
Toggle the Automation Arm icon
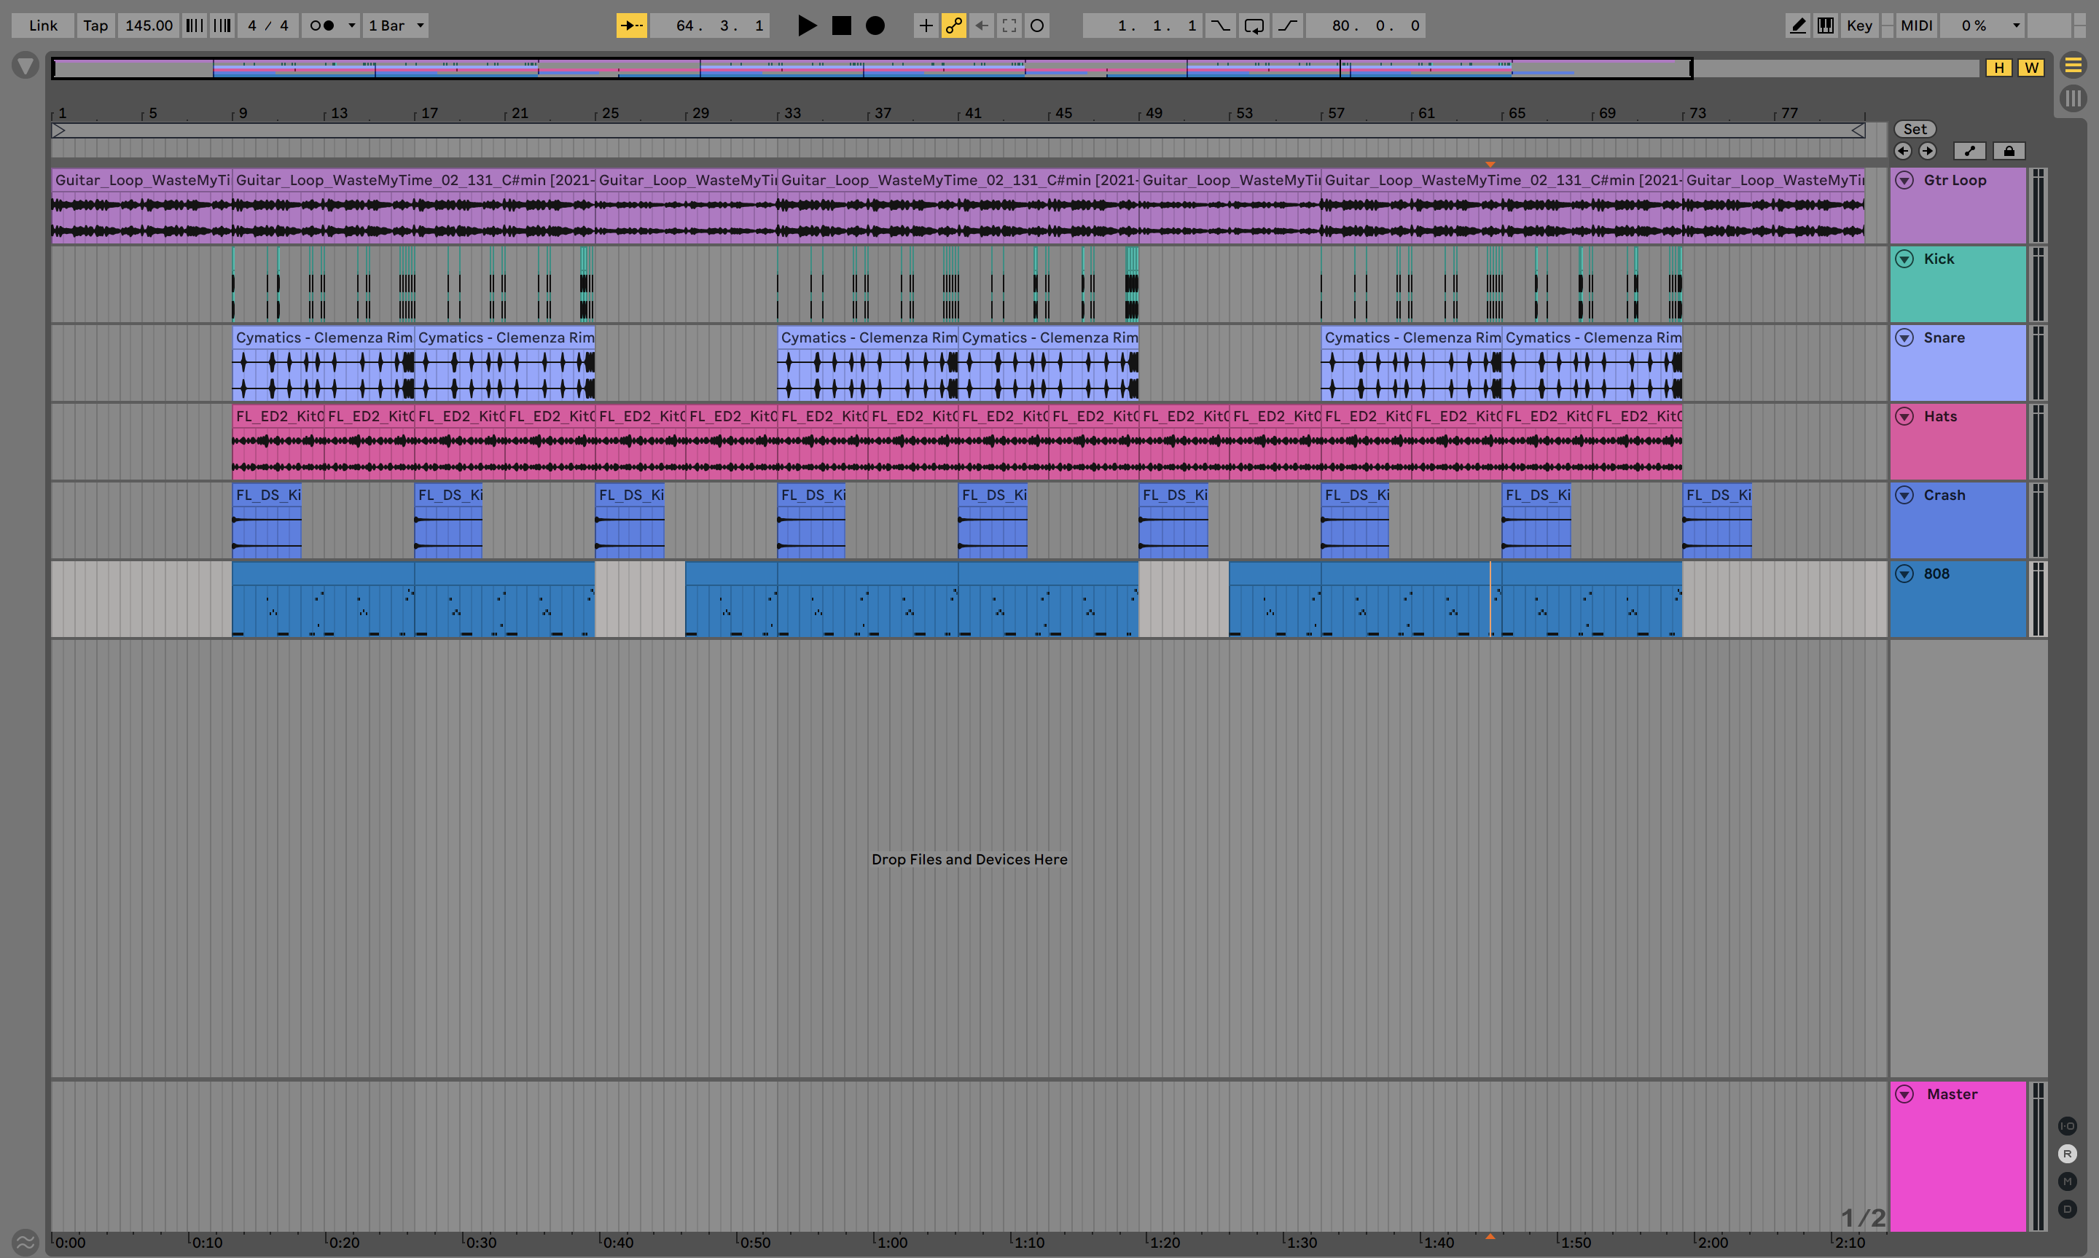pyautogui.click(x=953, y=26)
